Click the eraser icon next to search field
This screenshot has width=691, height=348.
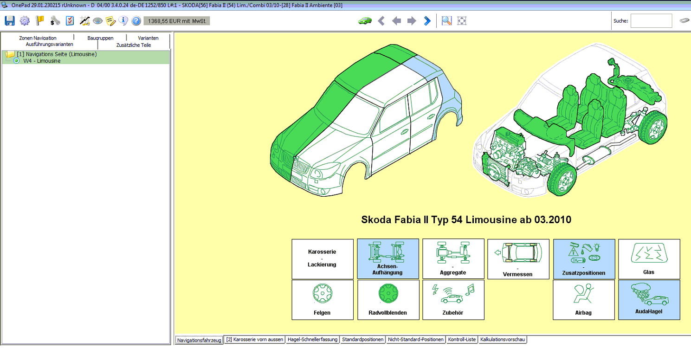point(685,21)
